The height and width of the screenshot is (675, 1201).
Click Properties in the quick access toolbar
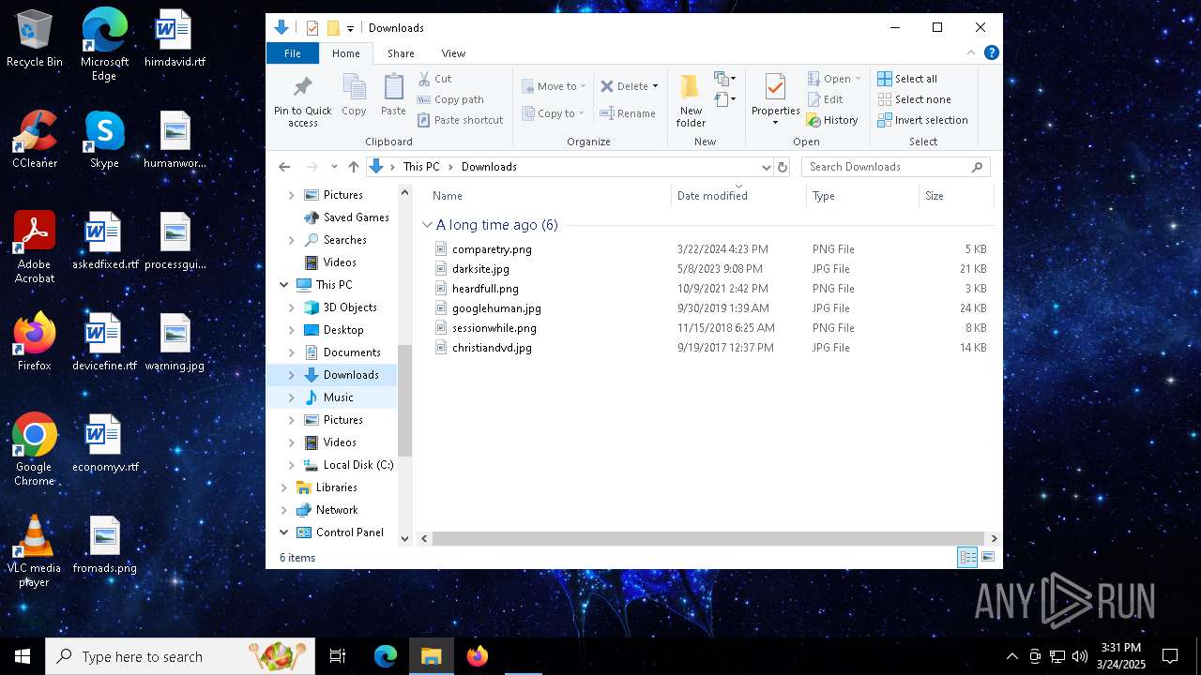[x=312, y=28]
